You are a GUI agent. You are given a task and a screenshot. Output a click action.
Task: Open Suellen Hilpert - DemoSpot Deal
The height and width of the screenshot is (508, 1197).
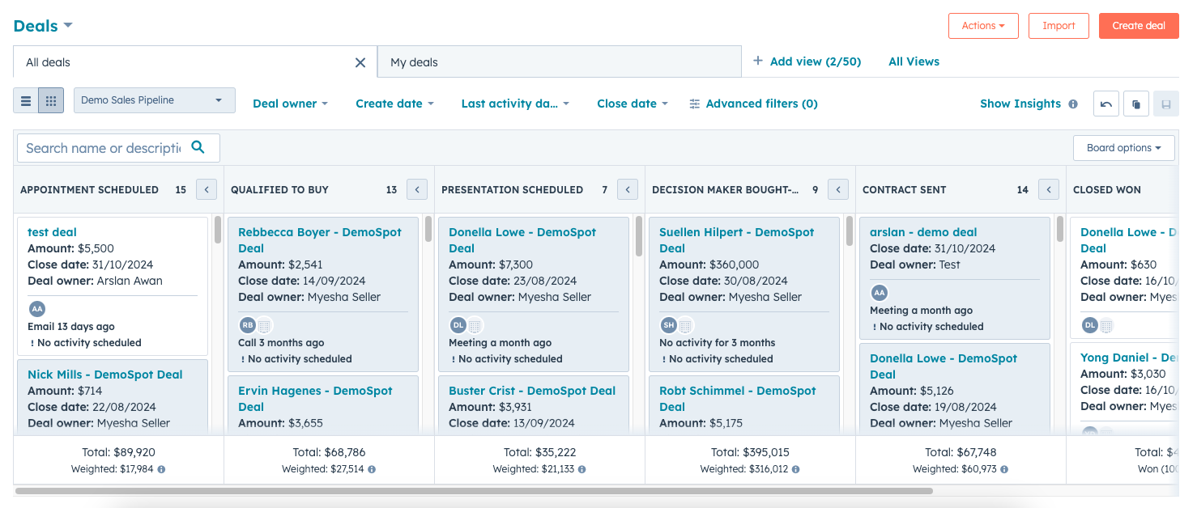(x=737, y=240)
